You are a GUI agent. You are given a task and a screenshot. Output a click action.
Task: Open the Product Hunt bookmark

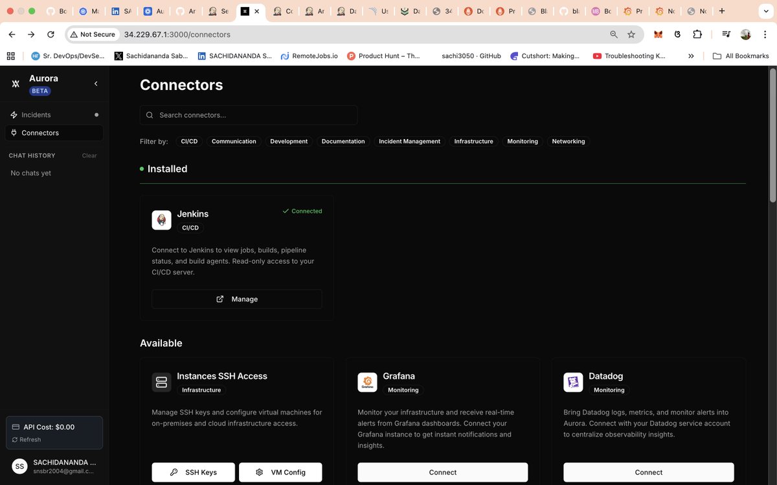pyautogui.click(x=384, y=56)
